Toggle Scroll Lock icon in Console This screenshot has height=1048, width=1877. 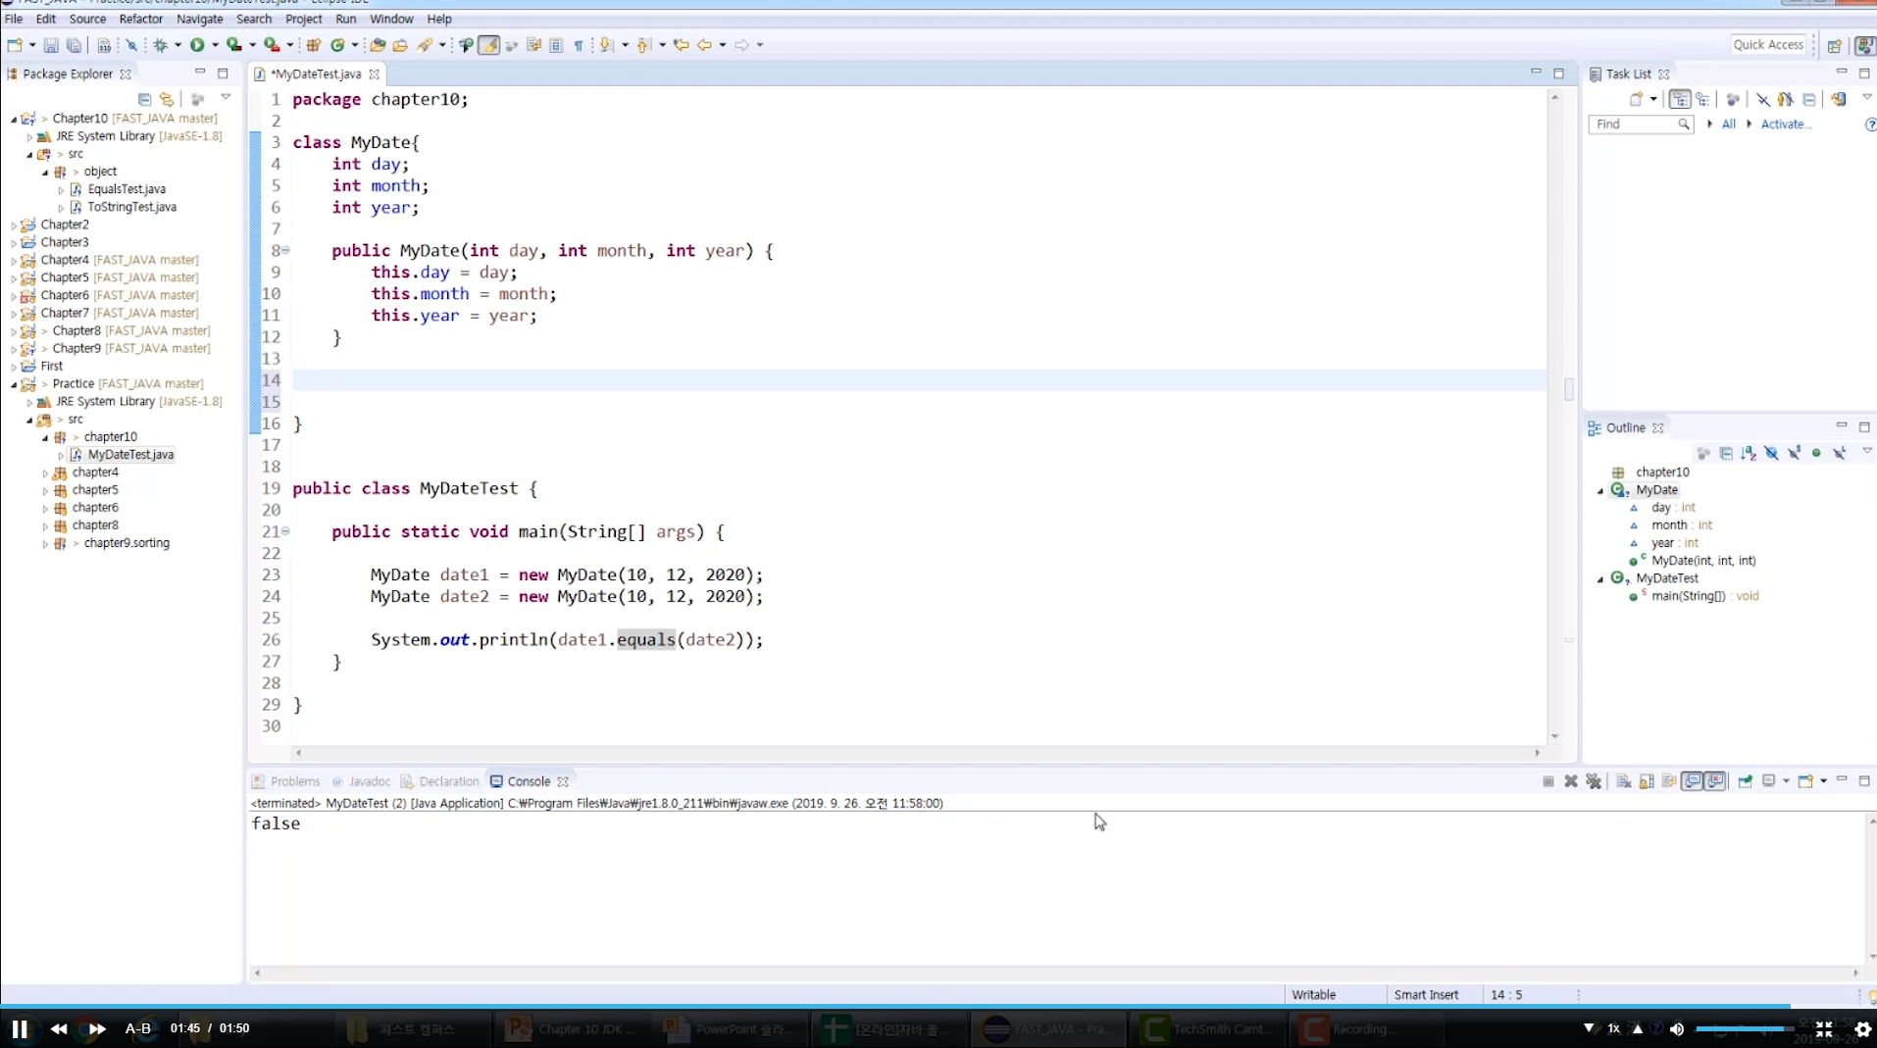1647,781
